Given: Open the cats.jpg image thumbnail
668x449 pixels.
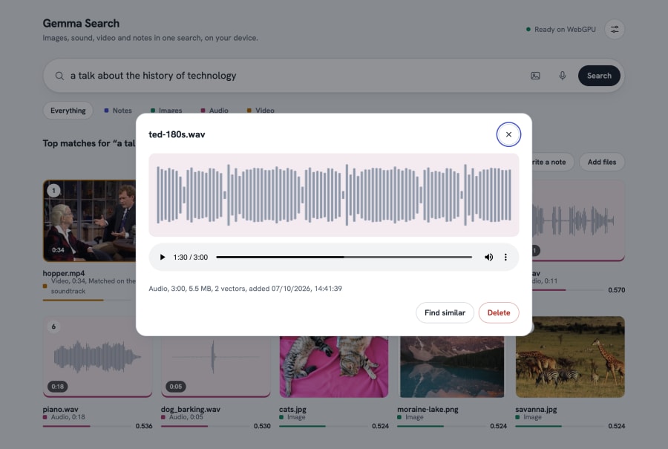Looking at the screenshot, I should click(x=334, y=367).
